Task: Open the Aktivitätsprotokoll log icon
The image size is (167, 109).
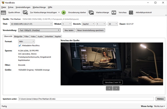Action: click(x=131, y=13)
